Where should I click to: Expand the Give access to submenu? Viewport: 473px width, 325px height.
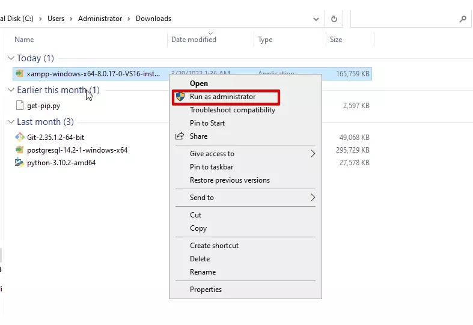tap(313, 154)
